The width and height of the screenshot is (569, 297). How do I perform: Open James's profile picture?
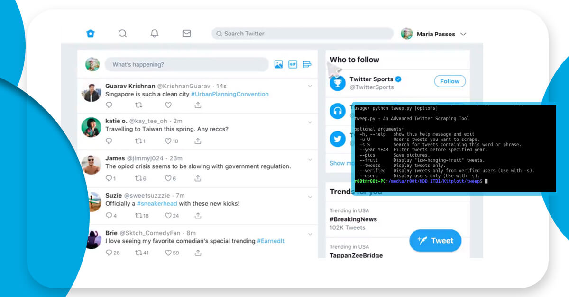(x=91, y=165)
